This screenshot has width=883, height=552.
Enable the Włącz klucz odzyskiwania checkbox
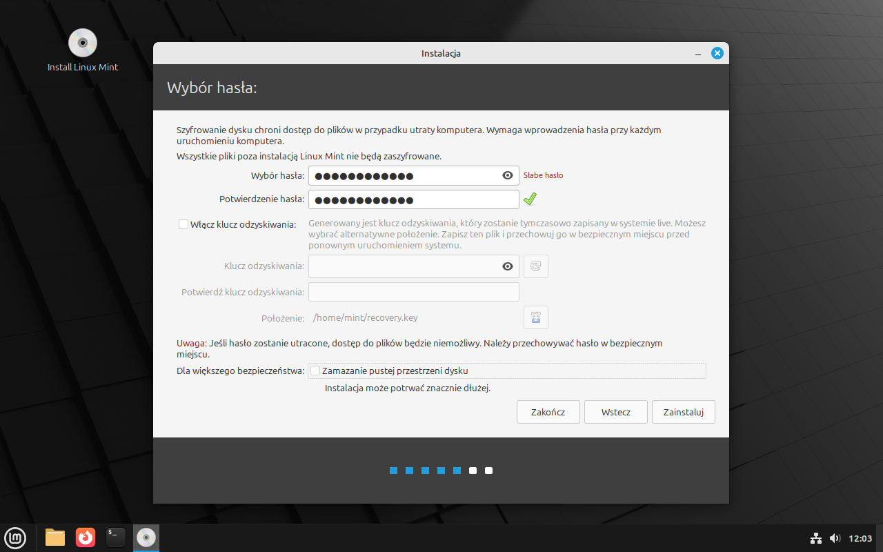(x=183, y=224)
